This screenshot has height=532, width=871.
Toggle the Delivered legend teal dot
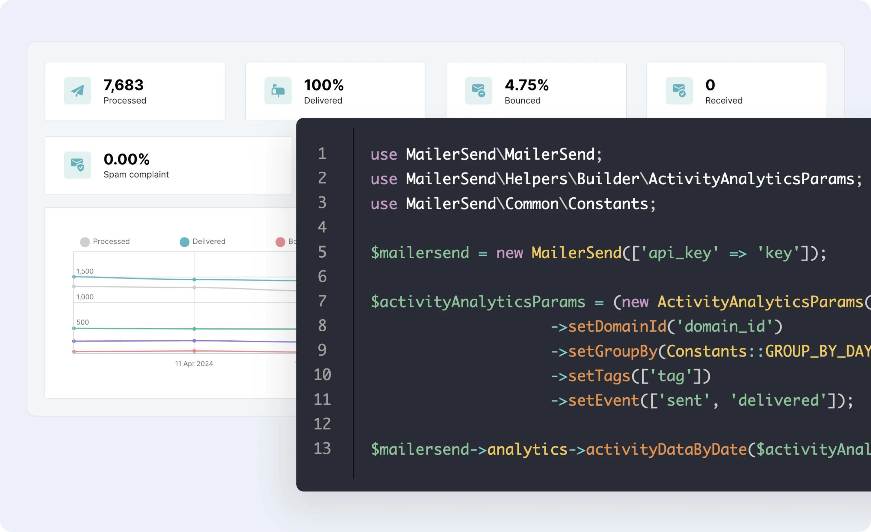[184, 242]
